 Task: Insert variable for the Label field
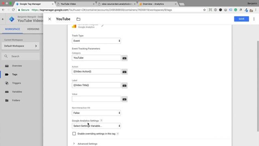coord(124,86)
